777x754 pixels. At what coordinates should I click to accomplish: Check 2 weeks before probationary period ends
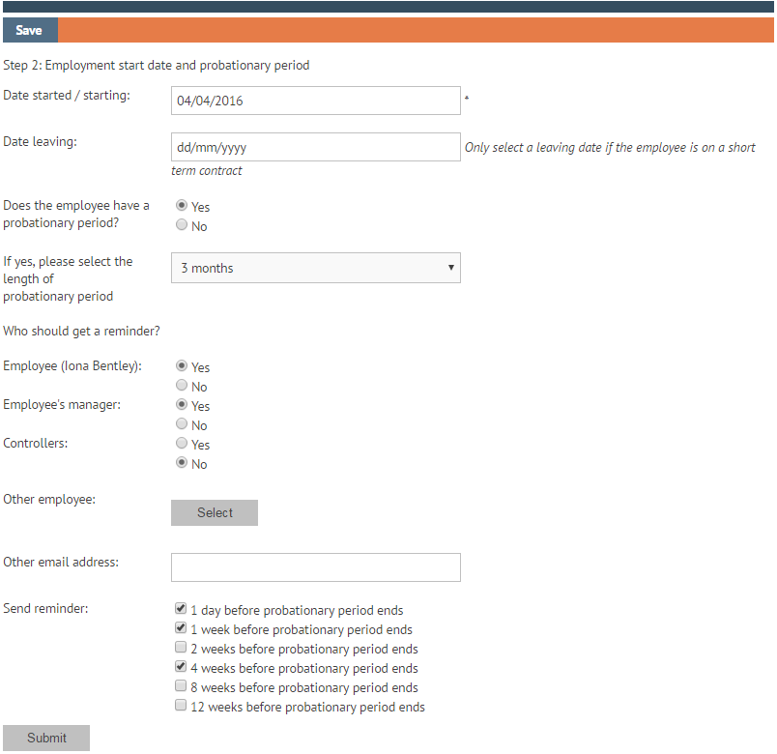[x=180, y=647]
